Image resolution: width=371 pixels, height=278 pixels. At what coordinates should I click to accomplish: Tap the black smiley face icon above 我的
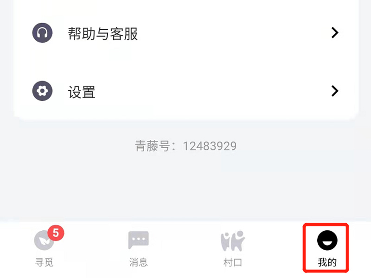(x=327, y=240)
